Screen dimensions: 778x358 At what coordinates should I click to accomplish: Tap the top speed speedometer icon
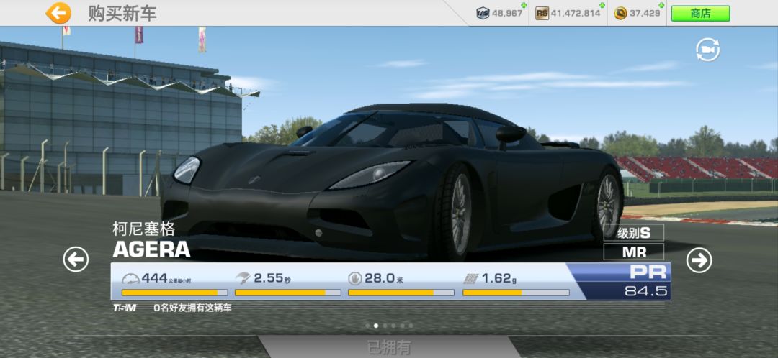pos(130,278)
